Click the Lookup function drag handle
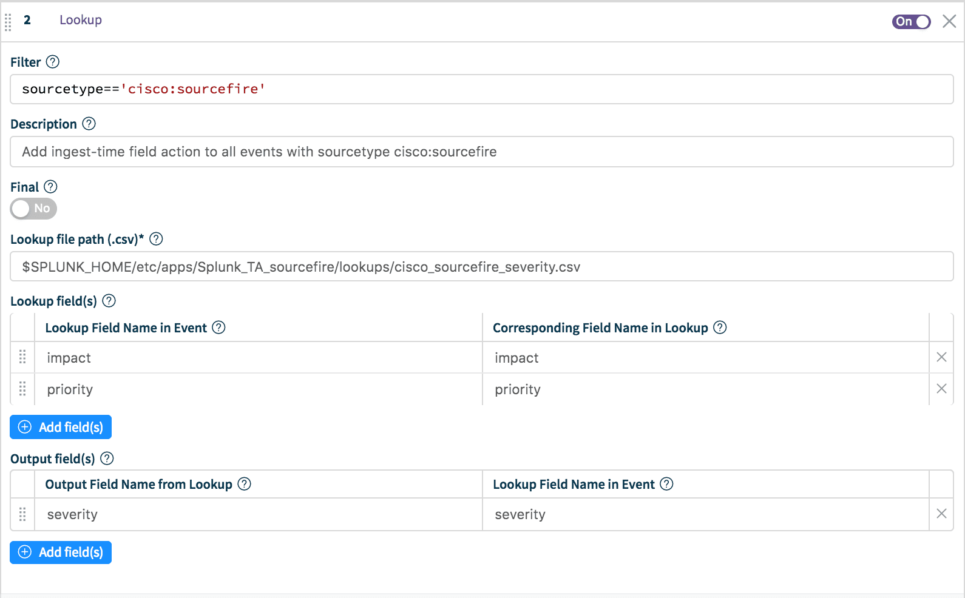Image resolution: width=965 pixels, height=598 pixels. (x=8, y=22)
